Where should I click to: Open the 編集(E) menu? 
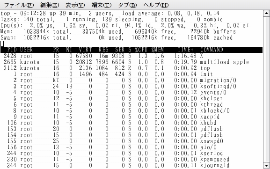50,5
